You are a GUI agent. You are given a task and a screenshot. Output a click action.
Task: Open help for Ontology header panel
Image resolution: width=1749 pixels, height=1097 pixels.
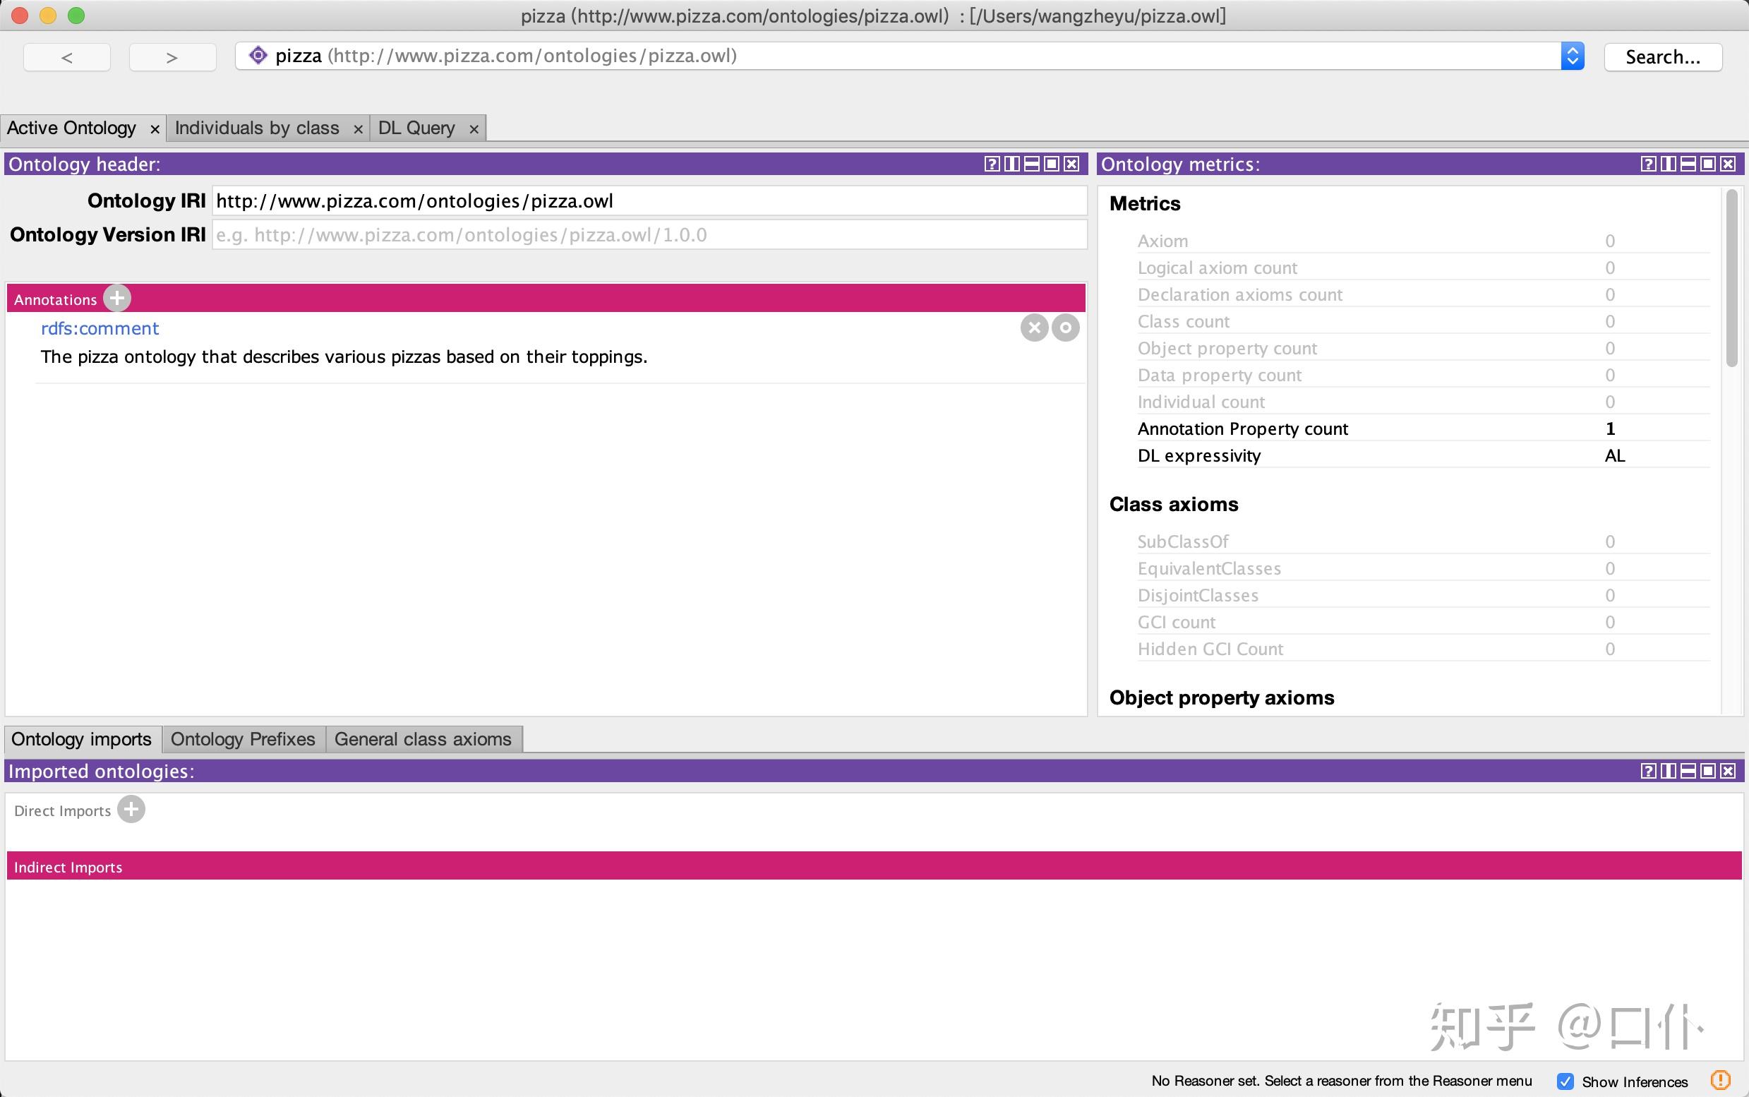click(992, 164)
